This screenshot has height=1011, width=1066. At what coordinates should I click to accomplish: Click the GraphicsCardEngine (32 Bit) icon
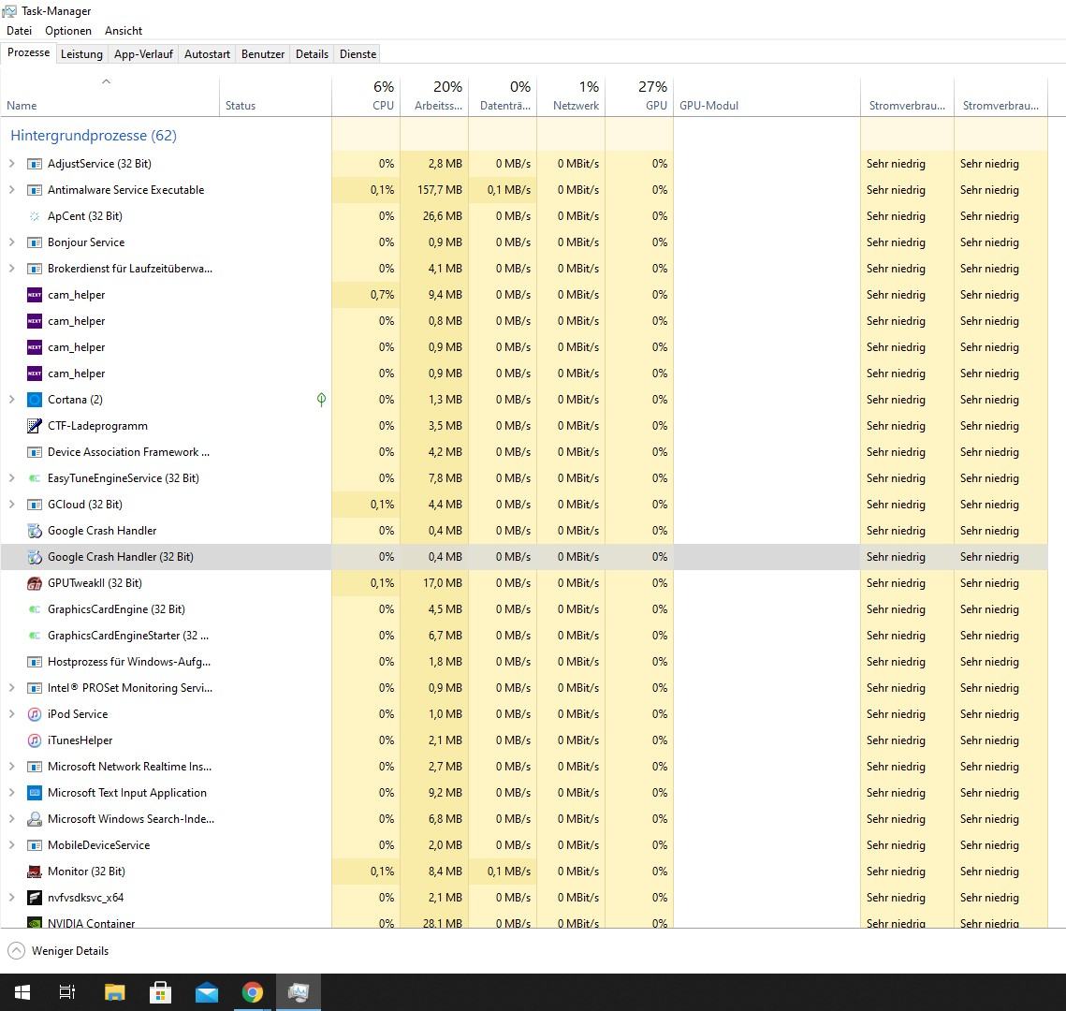pos(34,609)
